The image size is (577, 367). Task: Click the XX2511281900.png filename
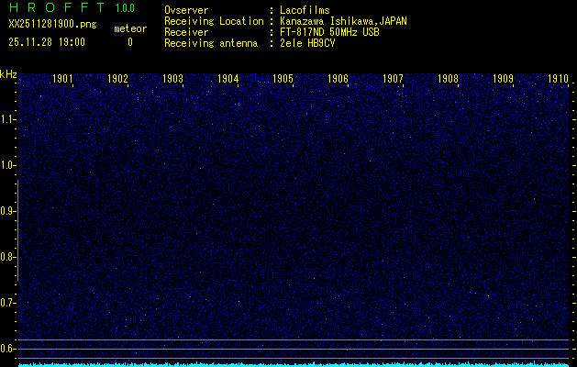click(x=46, y=25)
